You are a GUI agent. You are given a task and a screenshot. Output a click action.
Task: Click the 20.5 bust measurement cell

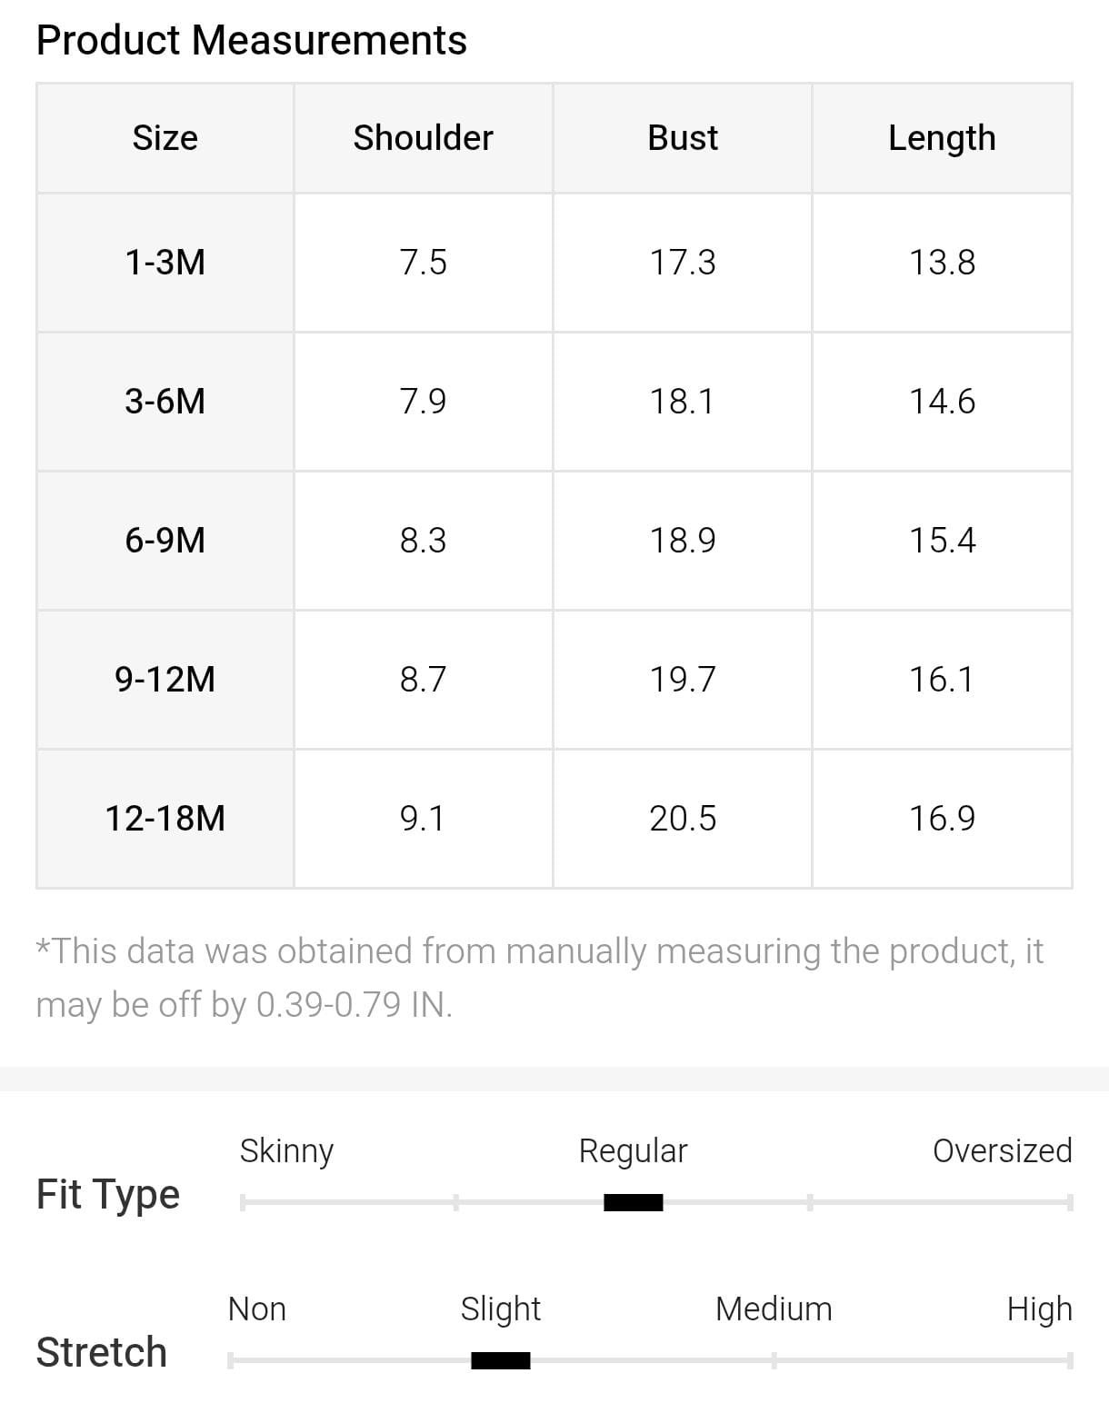[682, 819]
